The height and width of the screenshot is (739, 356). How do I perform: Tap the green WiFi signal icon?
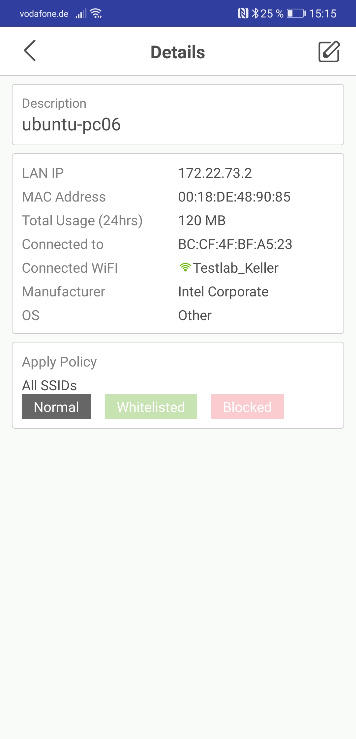point(185,267)
